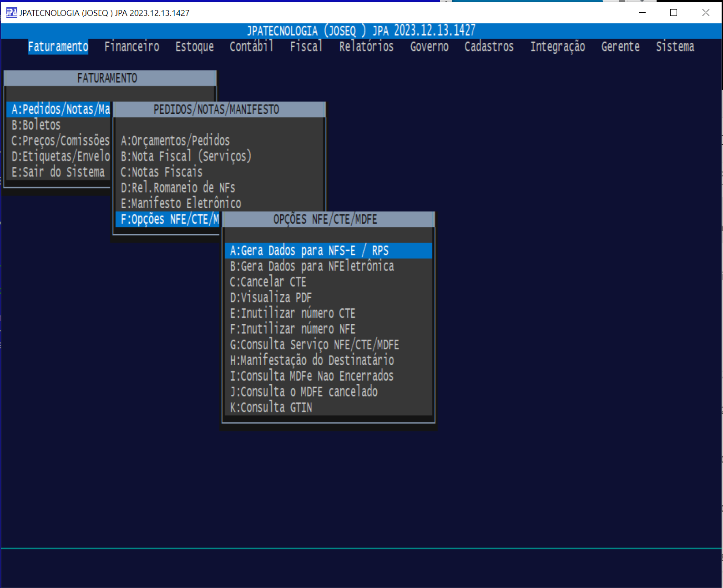Choose K:Consulta GTIN option

coord(271,407)
